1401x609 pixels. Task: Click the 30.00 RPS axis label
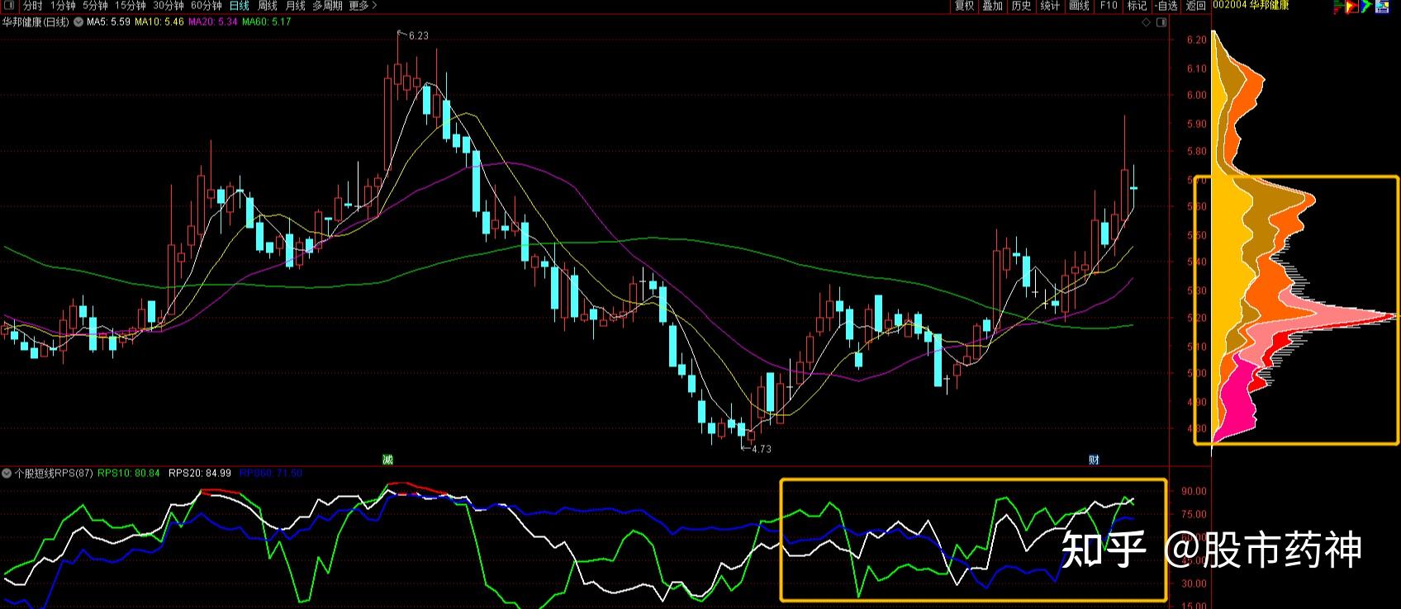click(x=1194, y=583)
